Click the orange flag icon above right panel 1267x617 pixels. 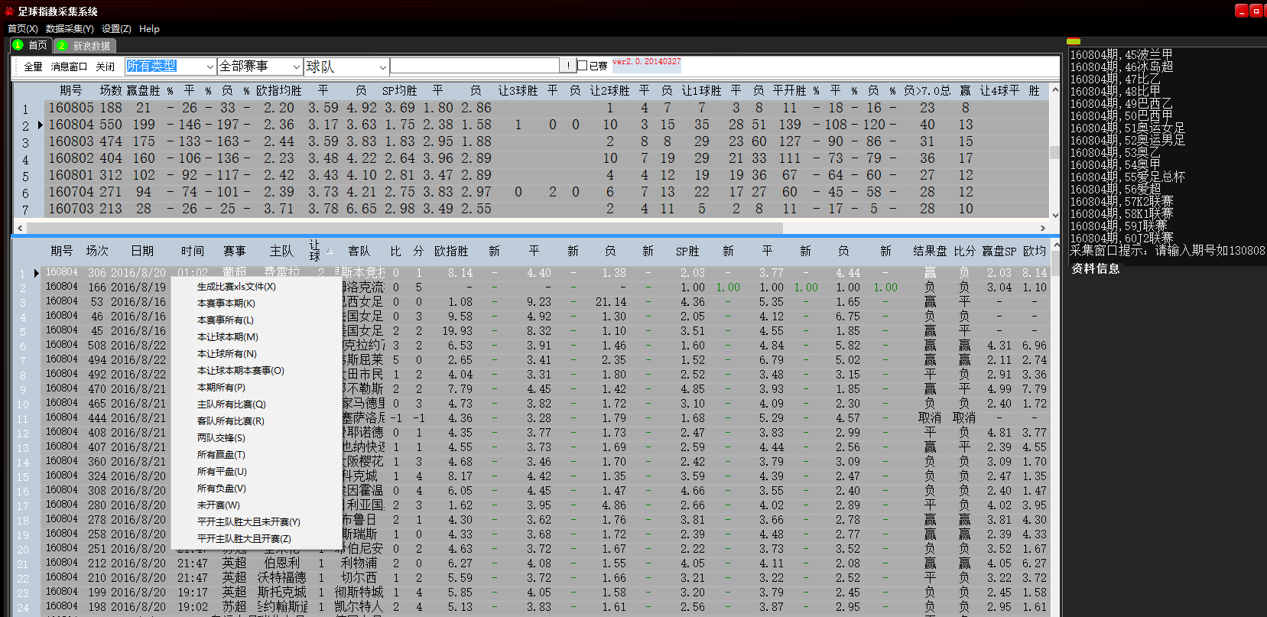pos(1074,41)
